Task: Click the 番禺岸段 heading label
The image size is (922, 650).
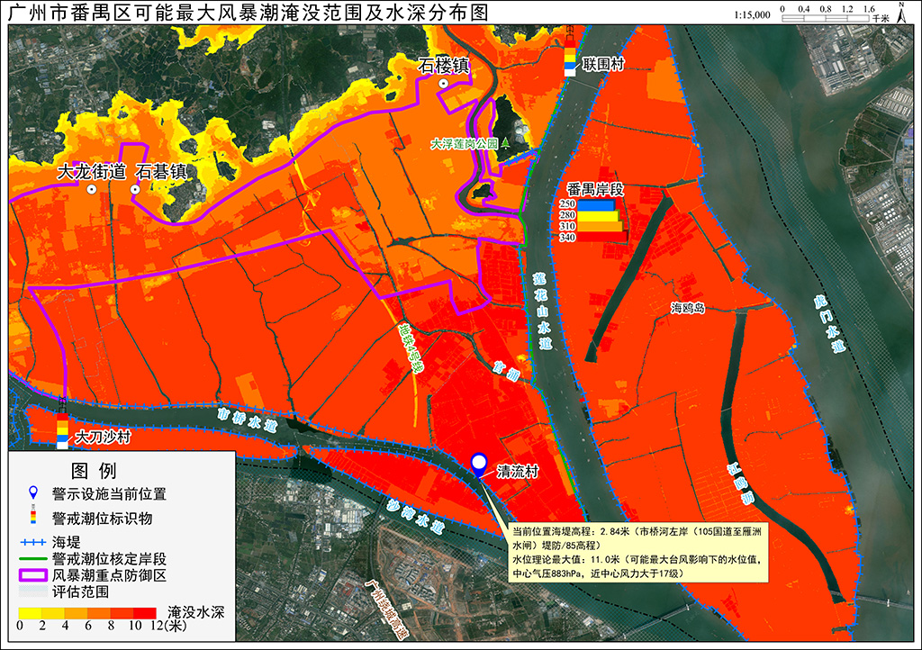Action: coord(594,189)
